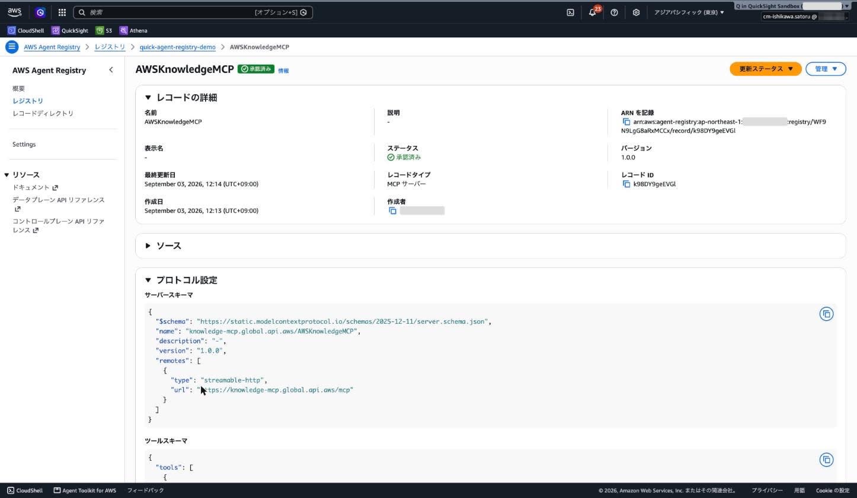
Task: Open the プライバシー footer link
Action: point(768,490)
